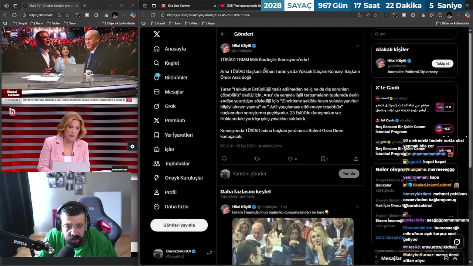Image resolution: width=473 pixels, height=266 pixels.
Task: Open Hak İçin Omuz trending topic
Action: (389, 205)
